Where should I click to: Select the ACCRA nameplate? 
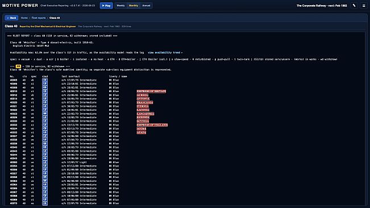tap(142, 129)
